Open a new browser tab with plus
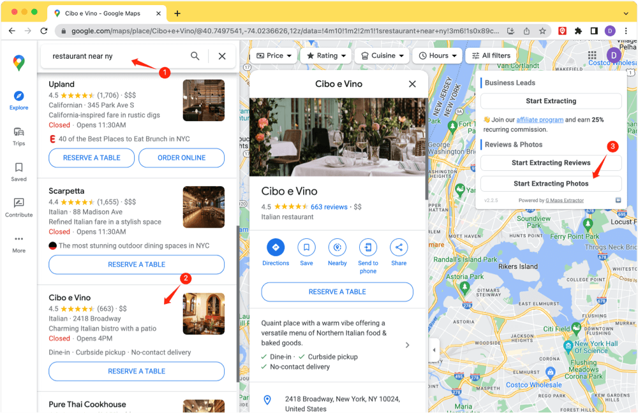Image resolution: width=638 pixels, height=413 pixels. 177,13
